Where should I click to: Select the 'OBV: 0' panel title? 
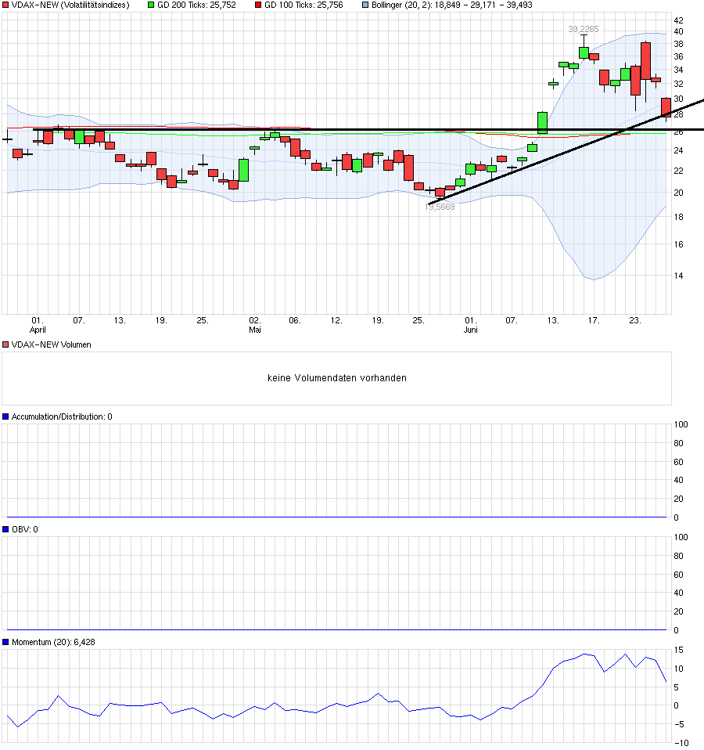tap(25, 529)
